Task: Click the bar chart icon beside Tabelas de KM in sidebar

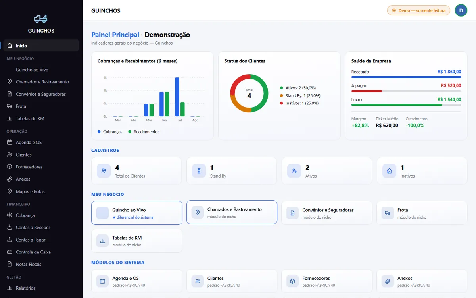Action: (x=10, y=119)
